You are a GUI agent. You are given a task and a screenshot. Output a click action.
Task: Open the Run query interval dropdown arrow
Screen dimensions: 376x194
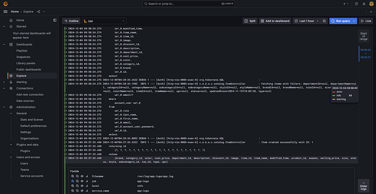tap(354, 21)
